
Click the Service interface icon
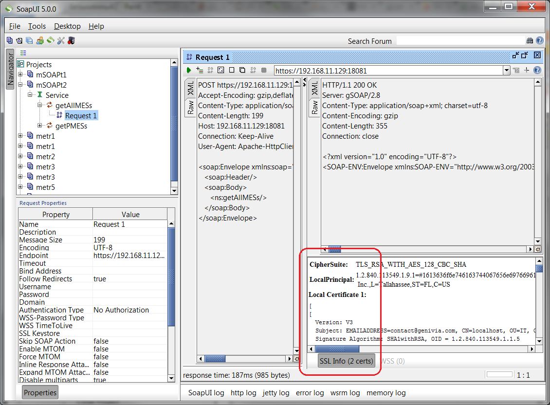(x=40, y=95)
